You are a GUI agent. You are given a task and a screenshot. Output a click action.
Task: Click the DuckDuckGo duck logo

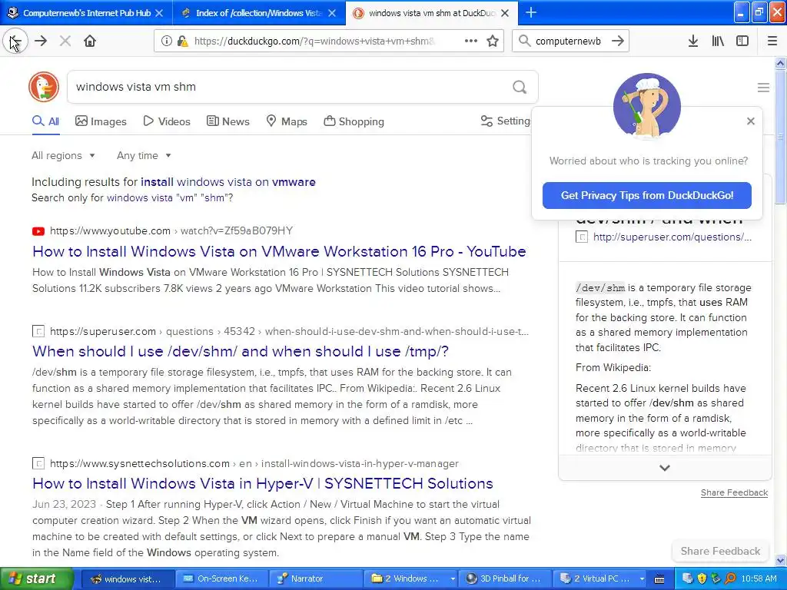pyautogui.click(x=44, y=87)
